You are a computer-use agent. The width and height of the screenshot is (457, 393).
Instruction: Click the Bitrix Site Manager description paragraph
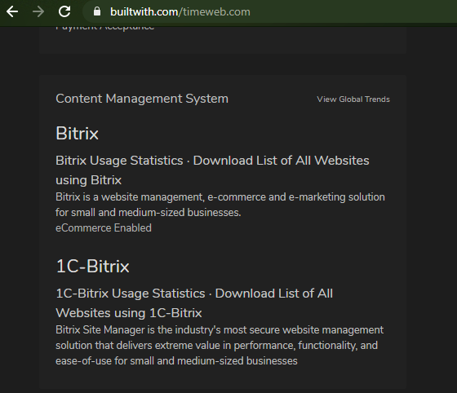(220, 345)
